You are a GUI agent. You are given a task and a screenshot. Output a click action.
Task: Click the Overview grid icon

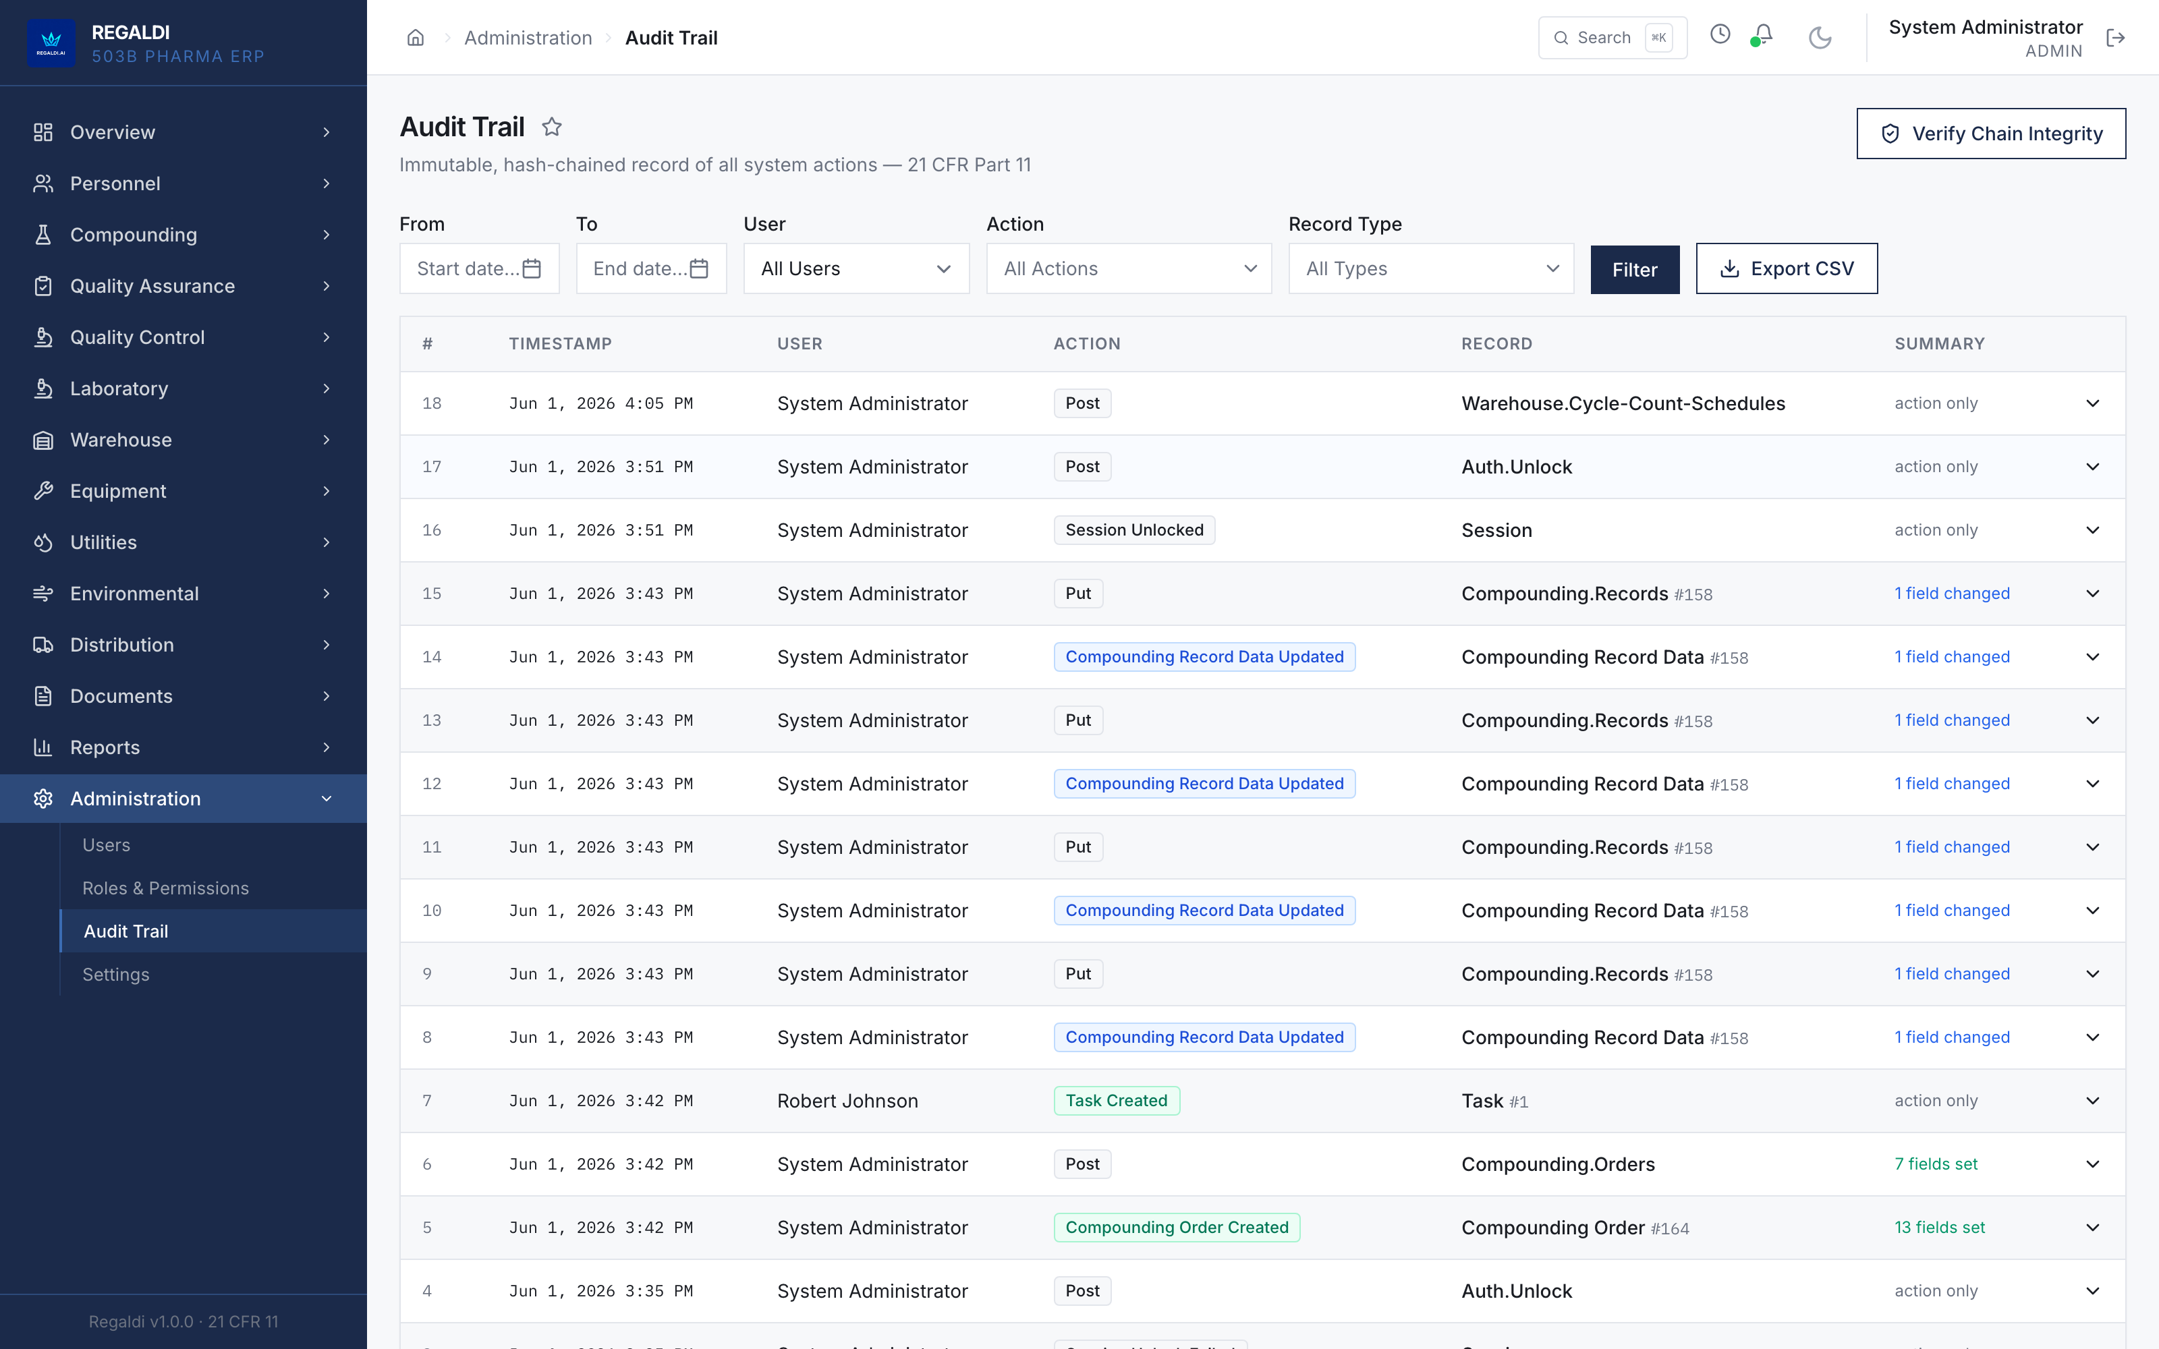click(43, 132)
